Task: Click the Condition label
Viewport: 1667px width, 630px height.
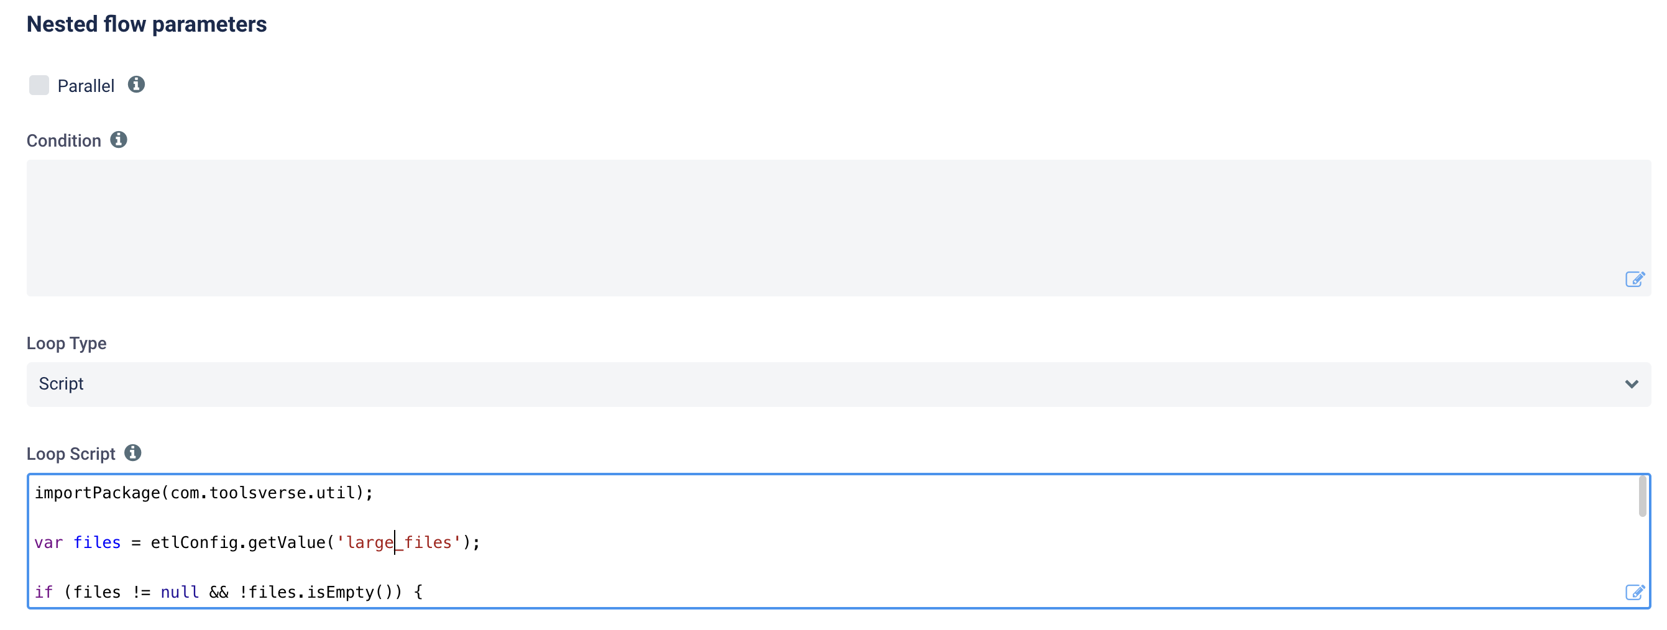Action: [63, 140]
